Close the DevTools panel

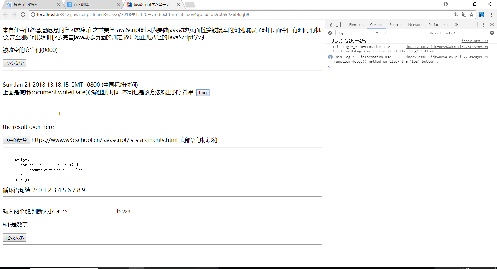(x=492, y=24)
